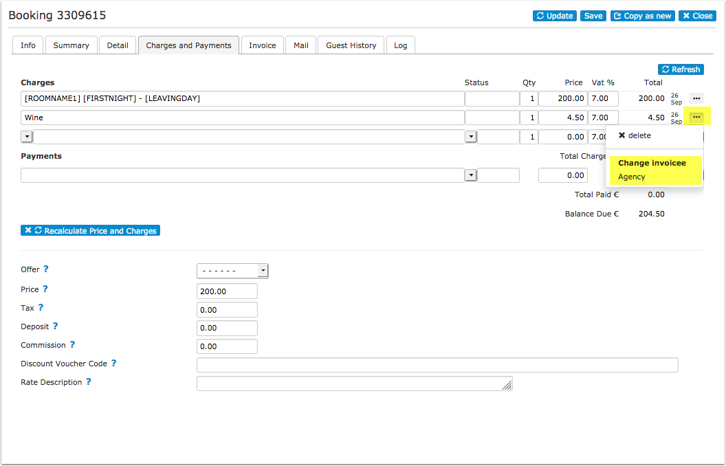Show help for Commission field

(72, 344)
